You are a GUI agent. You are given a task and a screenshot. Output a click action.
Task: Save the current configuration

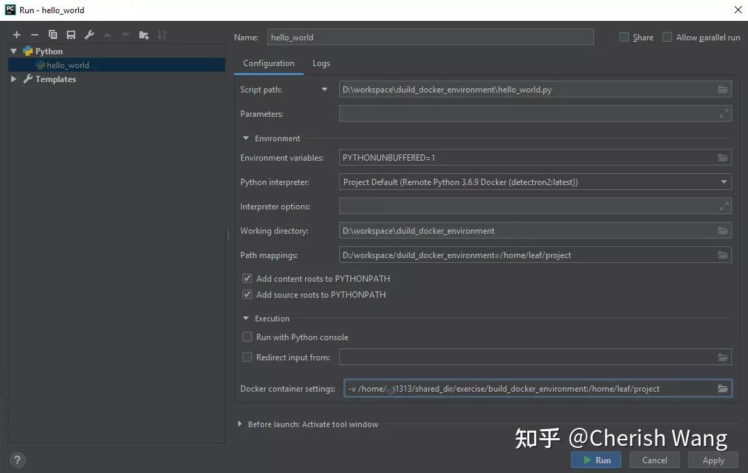(x=70, y=34)
